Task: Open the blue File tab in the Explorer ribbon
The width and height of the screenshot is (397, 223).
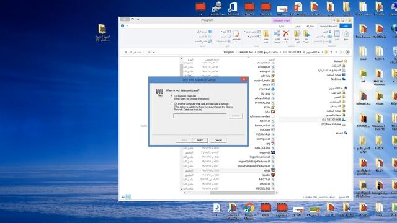Action: pyautogui.click(x=346, y=26)
